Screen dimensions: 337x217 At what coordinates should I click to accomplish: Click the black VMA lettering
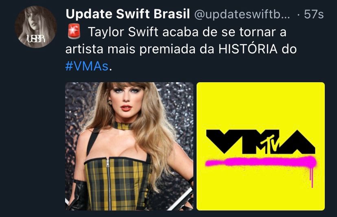(260, 142)
